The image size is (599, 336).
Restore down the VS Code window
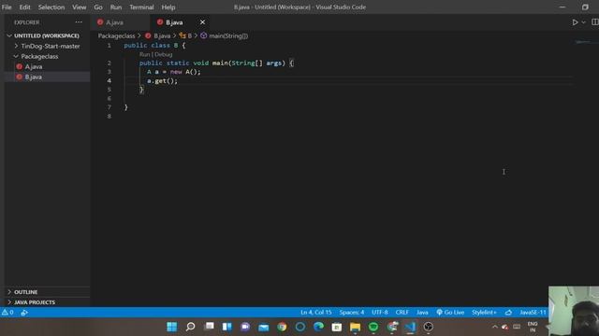[x=585, y=7]
